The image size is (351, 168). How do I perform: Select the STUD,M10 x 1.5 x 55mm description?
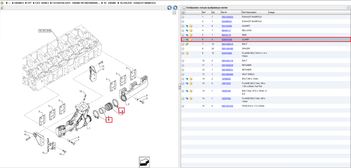point(253,106)
